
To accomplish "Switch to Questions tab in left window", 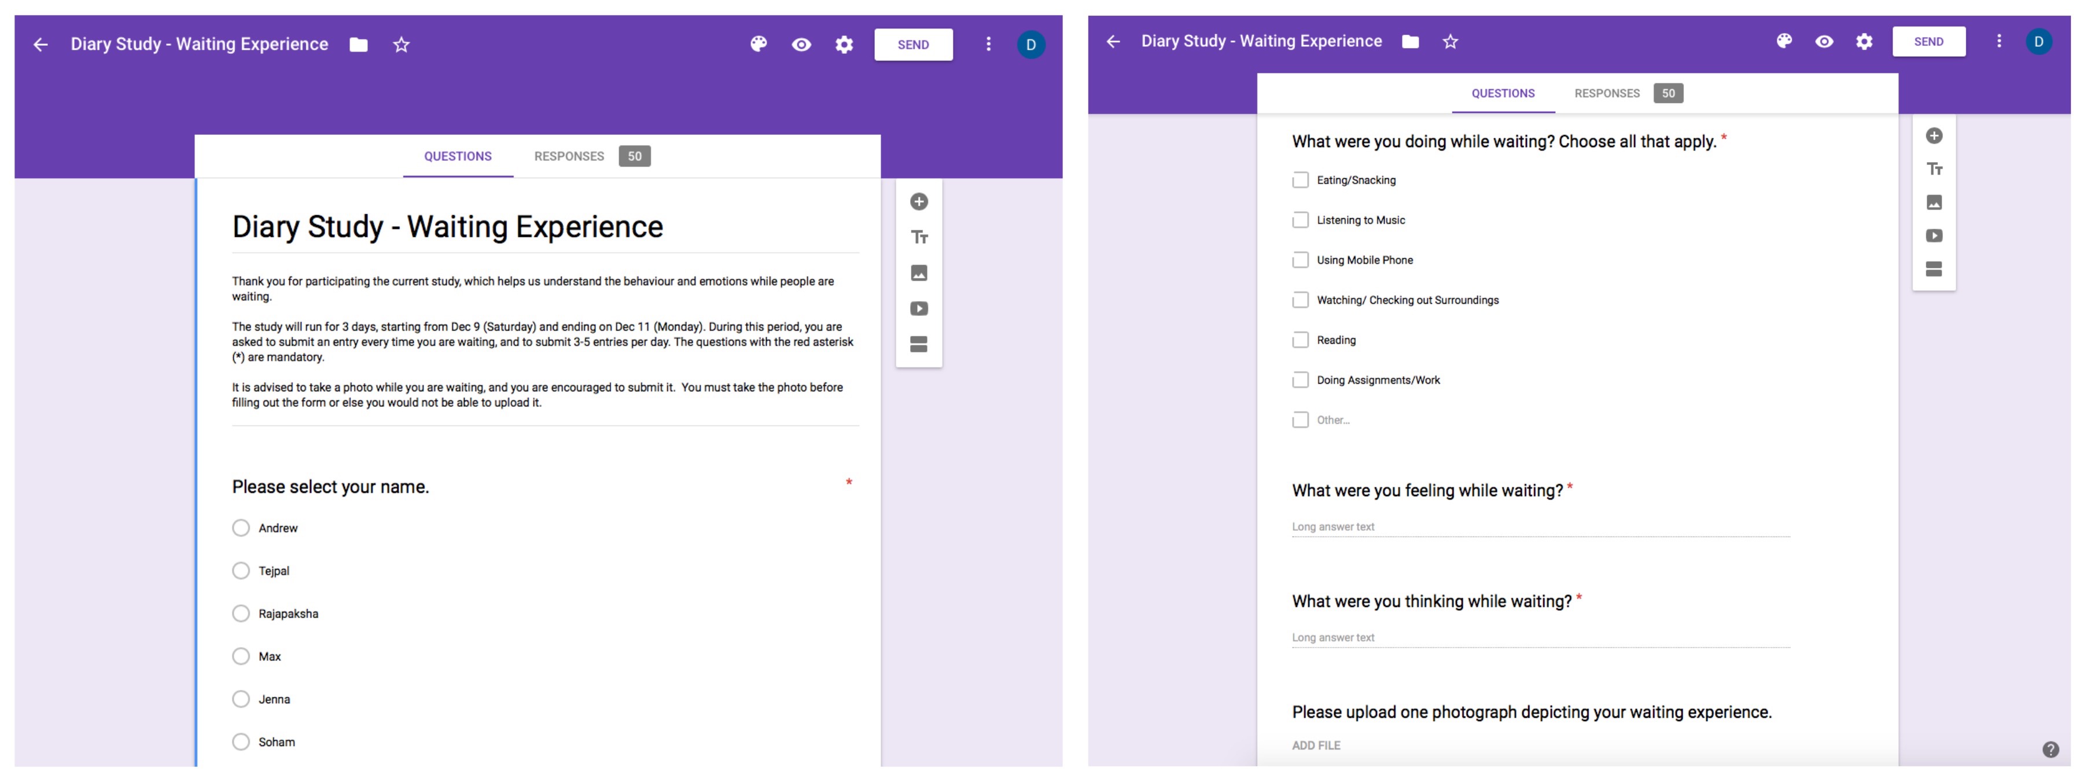I will 458,157.
